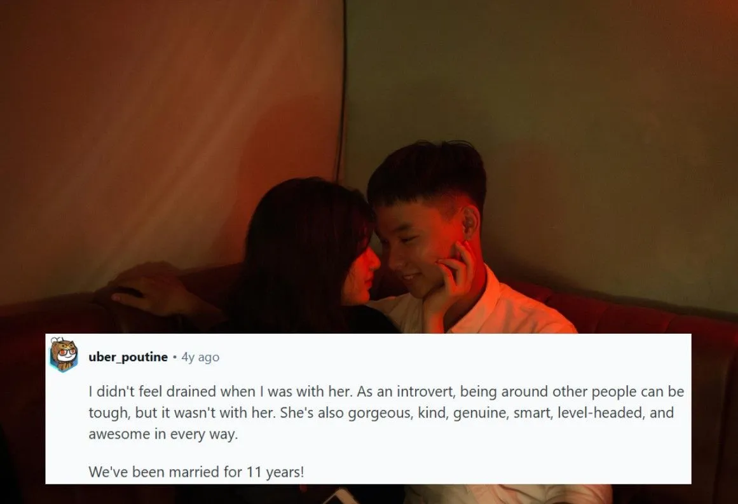Click the "4y ago" comment timestamp
Image resolution: width=738 pixels, height=504 pixels.
[200, 357]
